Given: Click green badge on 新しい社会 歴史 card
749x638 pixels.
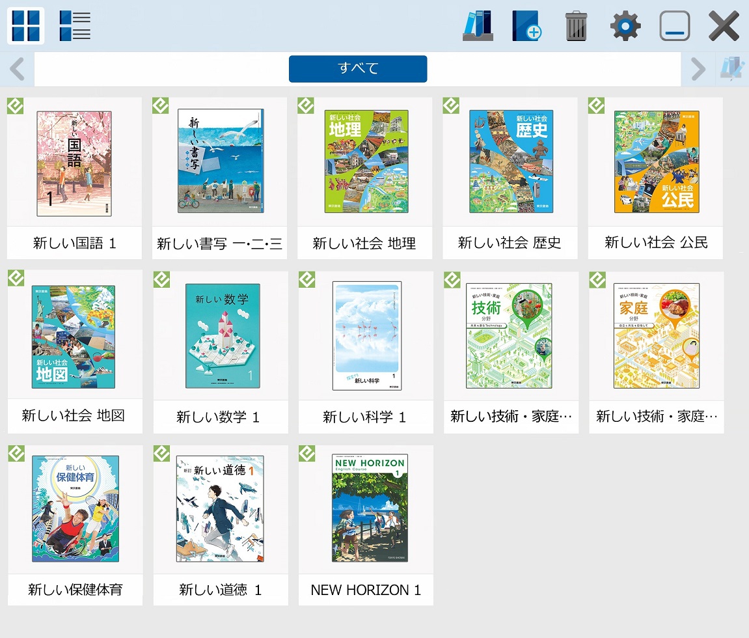Looking at the screenshot, I should tap(451, 105).
